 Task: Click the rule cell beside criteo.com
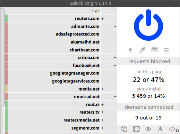pos(109,57)
